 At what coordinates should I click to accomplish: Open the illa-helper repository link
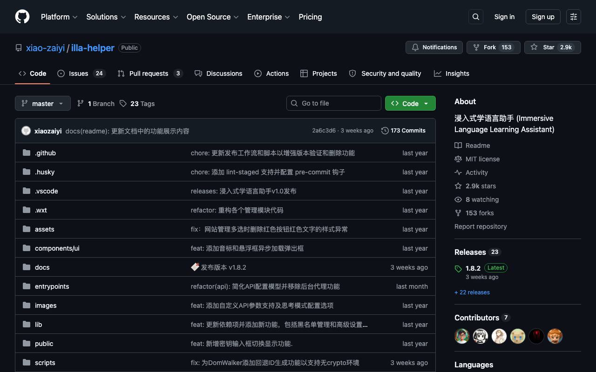93,48
